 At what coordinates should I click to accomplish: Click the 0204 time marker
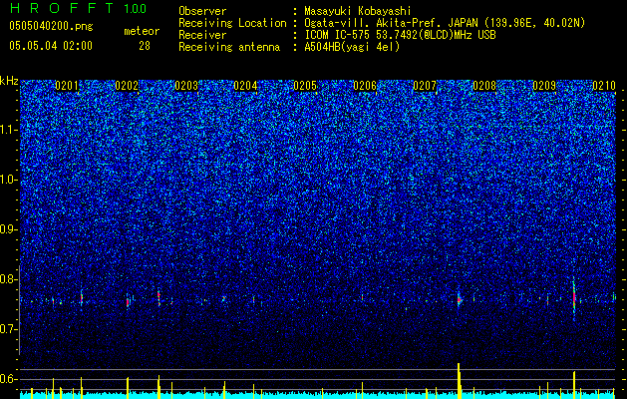[245, 86]
